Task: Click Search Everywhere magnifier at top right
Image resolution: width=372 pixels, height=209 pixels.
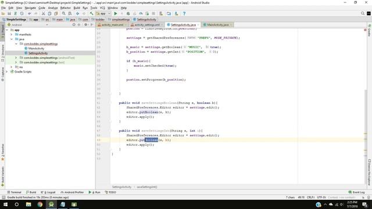Action: pos(363,13)
